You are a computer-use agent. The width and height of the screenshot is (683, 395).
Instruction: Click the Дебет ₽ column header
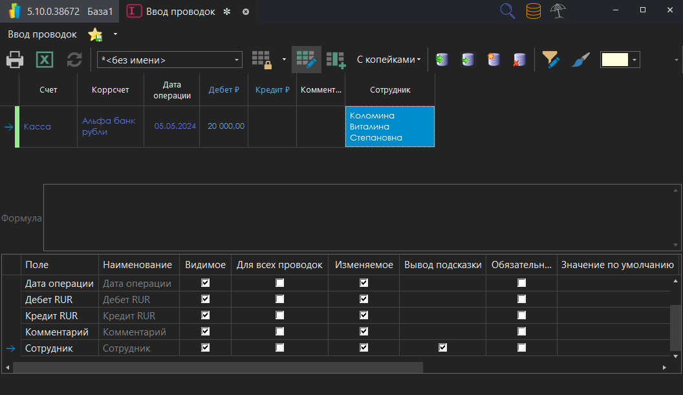(x=224, y=90)
